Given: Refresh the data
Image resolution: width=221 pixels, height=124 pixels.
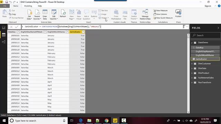Looking at the screenshot, I should (63, 13).
